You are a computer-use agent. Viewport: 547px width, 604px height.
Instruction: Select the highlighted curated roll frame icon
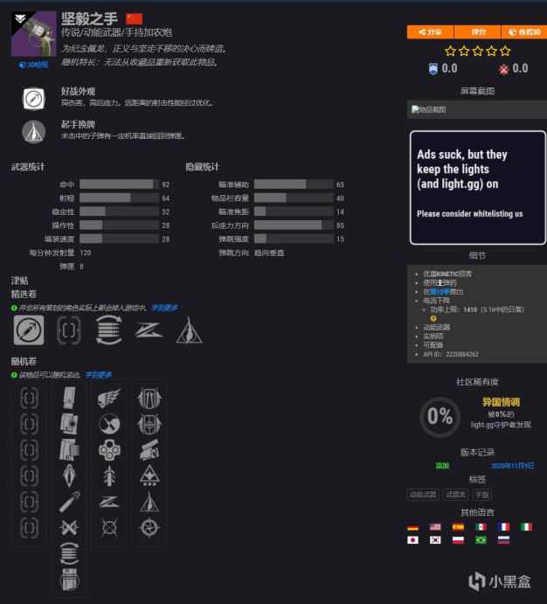coord(29,330)
